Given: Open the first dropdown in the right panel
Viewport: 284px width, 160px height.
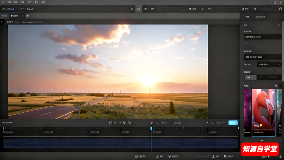Looking at the screenshot, I should (263, 36).
